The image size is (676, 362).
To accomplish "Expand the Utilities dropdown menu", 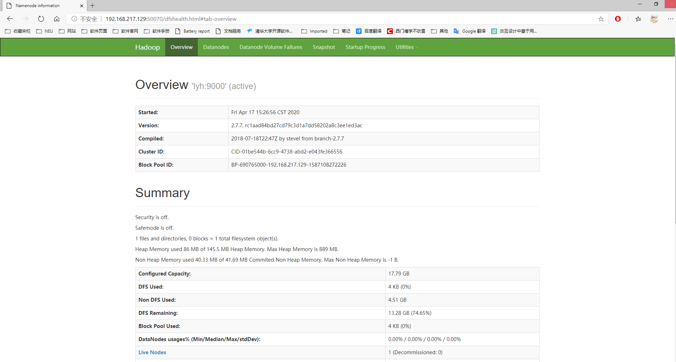I will [407, 47].
